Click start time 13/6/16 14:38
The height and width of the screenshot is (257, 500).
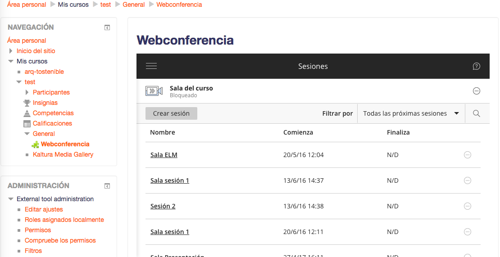pos(303,206)
